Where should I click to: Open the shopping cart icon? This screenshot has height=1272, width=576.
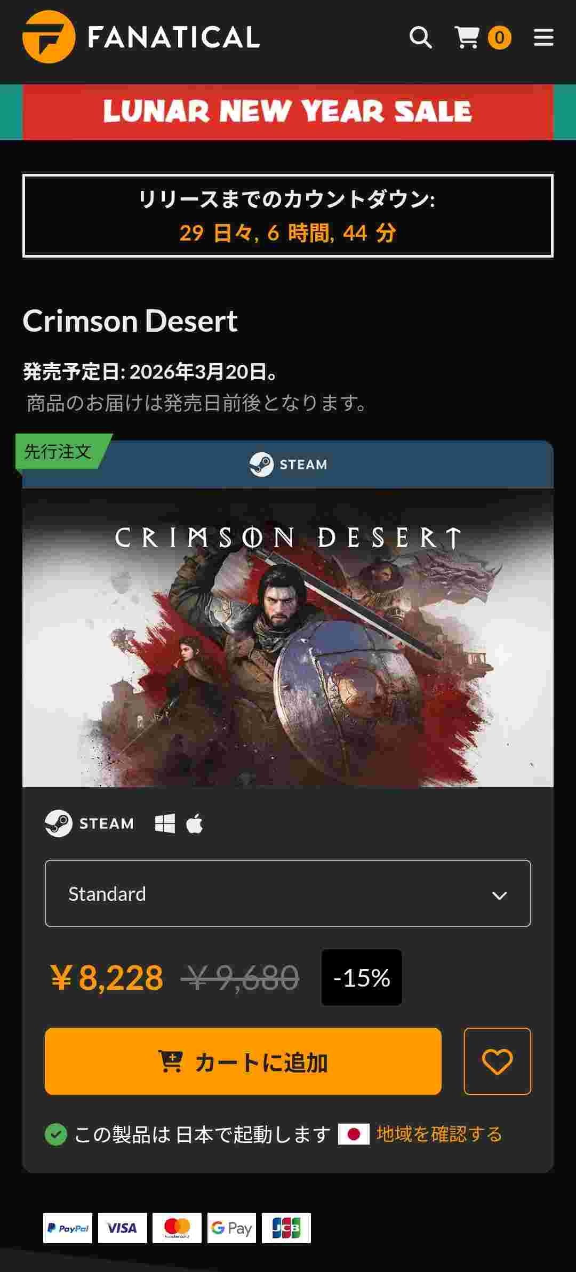[x=467, y=38]
